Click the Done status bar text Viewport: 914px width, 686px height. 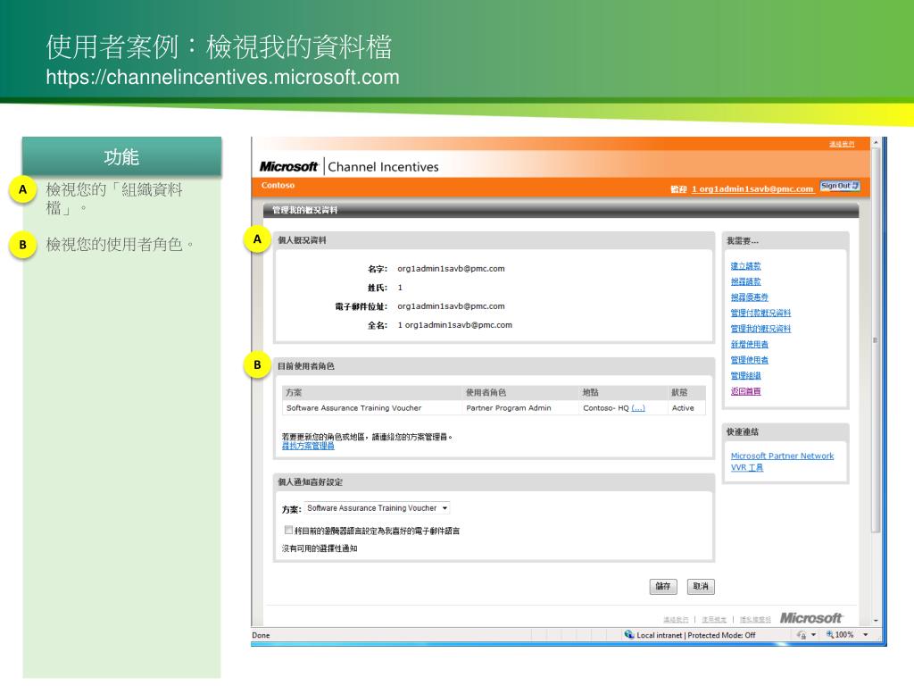click(x=261, y=636)
